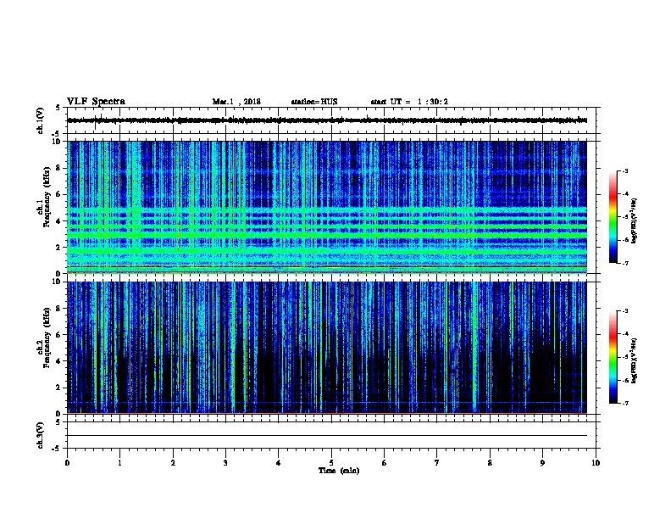Image resolution: width=671 pixels, height=519 pixels.
Task: Click the "-3" label on ch.1 color bar
Action: coord(625,170)
